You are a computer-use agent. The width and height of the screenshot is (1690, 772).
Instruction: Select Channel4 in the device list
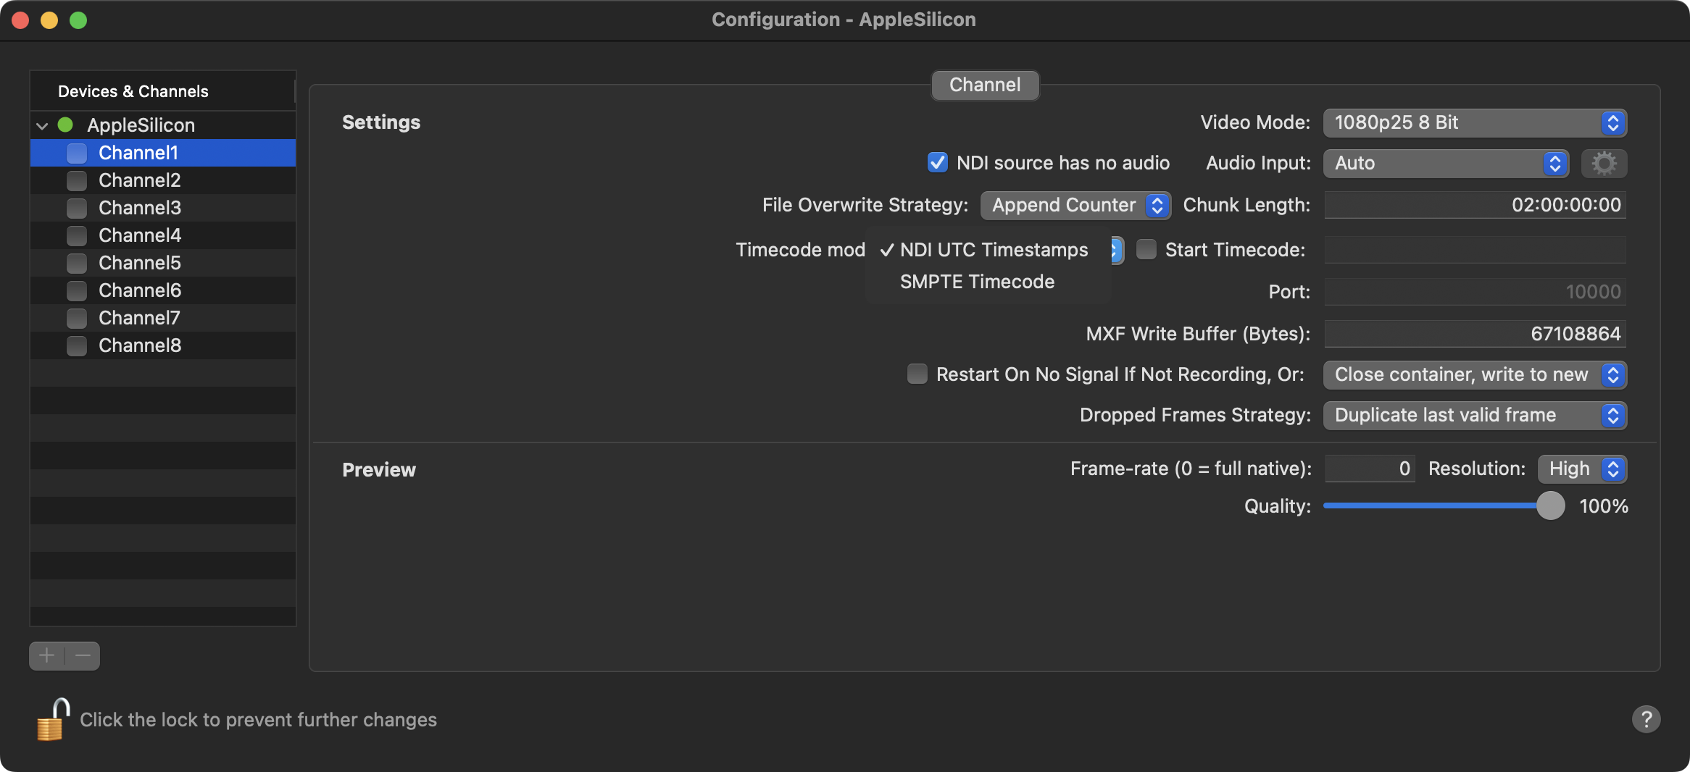point(163,235)
